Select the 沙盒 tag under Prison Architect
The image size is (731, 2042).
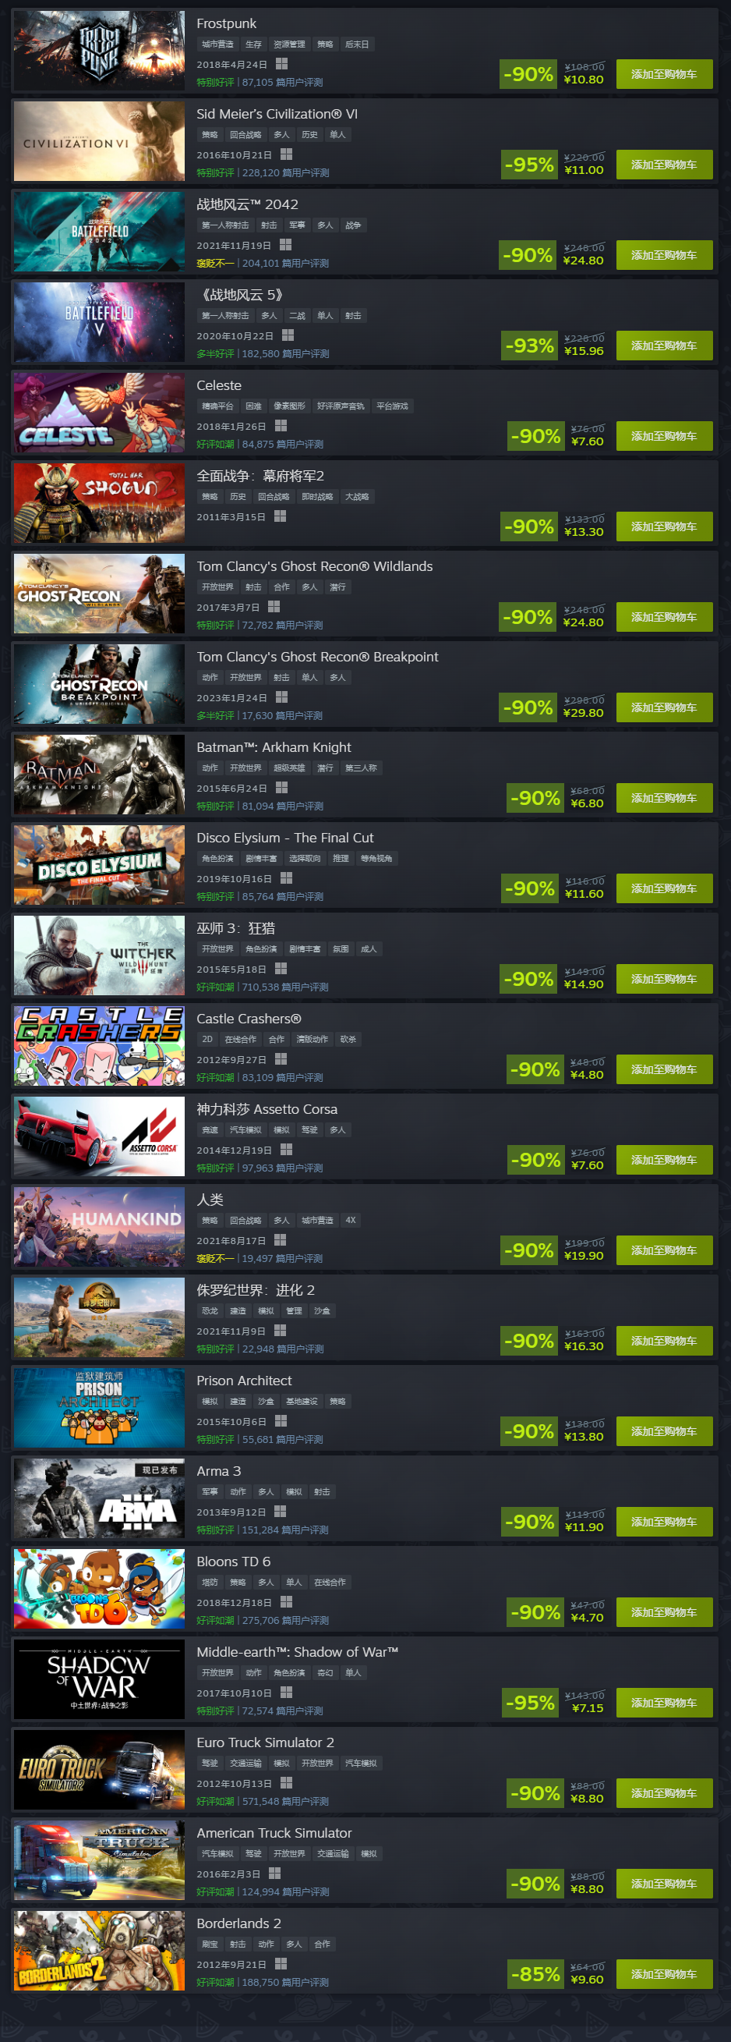[x=265, y=1401]
